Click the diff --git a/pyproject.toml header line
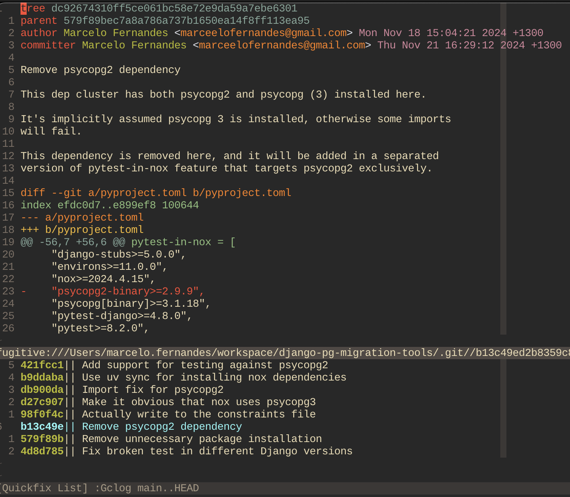The height and width of the screenshot is (497, 570). coord(156,193)
